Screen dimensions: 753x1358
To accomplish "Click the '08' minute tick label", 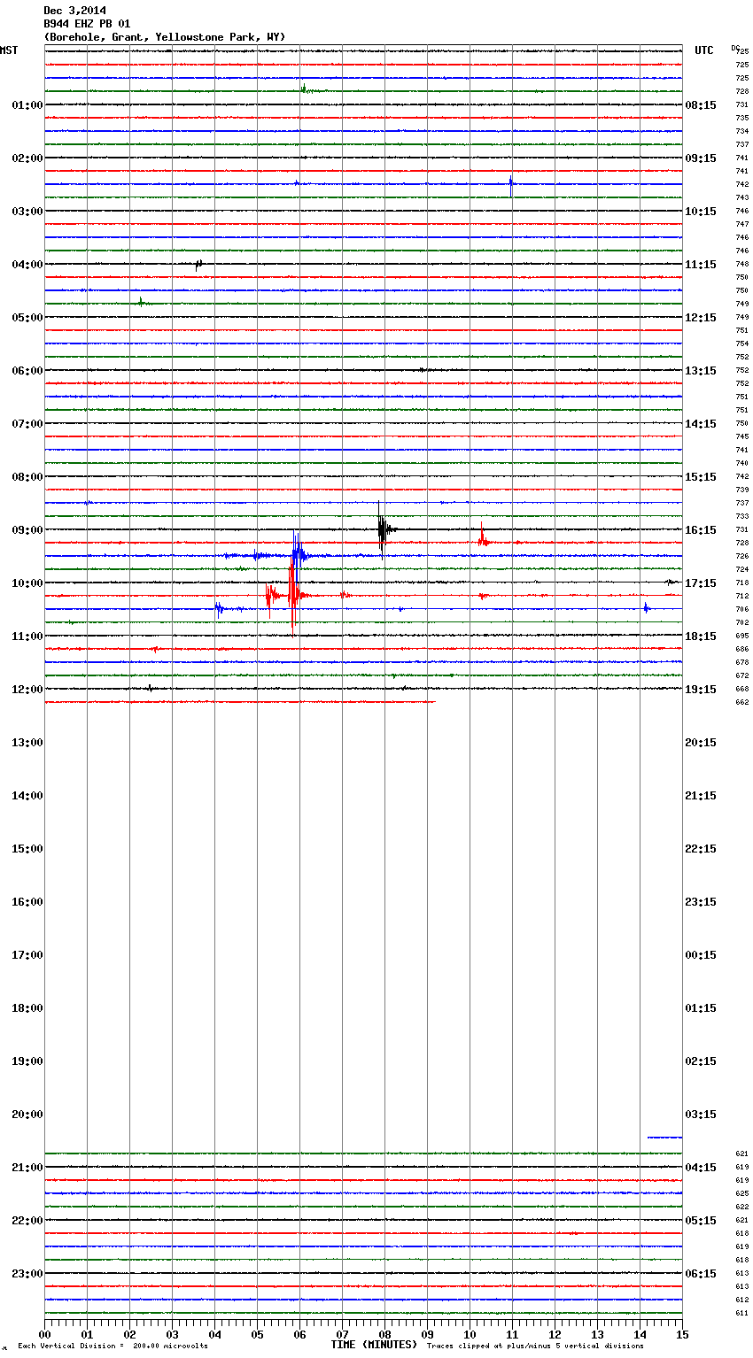I will (x=384, y=1334).
